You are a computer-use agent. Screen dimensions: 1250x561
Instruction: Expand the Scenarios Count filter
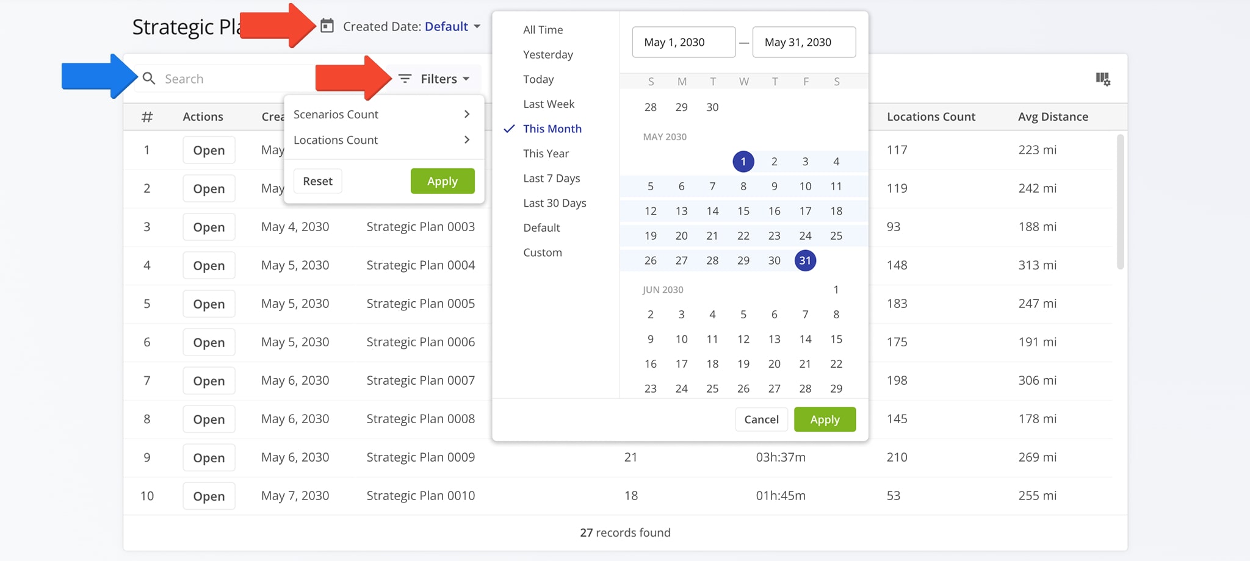click(x=383, y=115)
